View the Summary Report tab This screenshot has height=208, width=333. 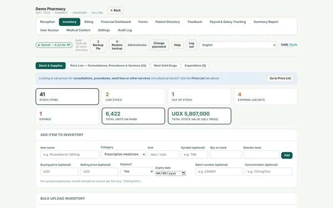266,22
